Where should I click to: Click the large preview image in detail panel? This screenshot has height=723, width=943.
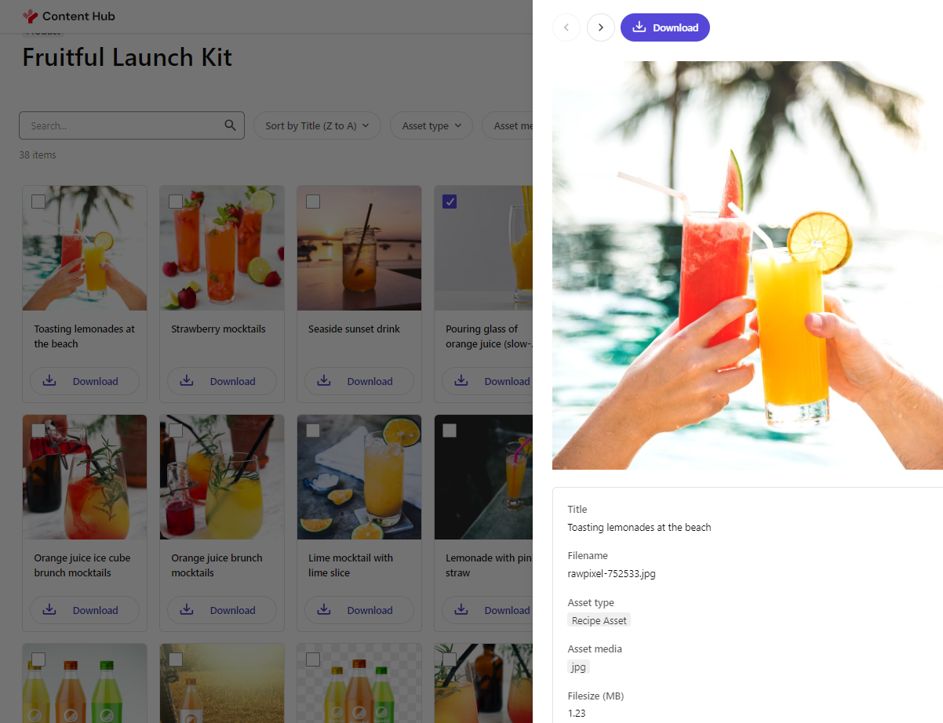747,265
